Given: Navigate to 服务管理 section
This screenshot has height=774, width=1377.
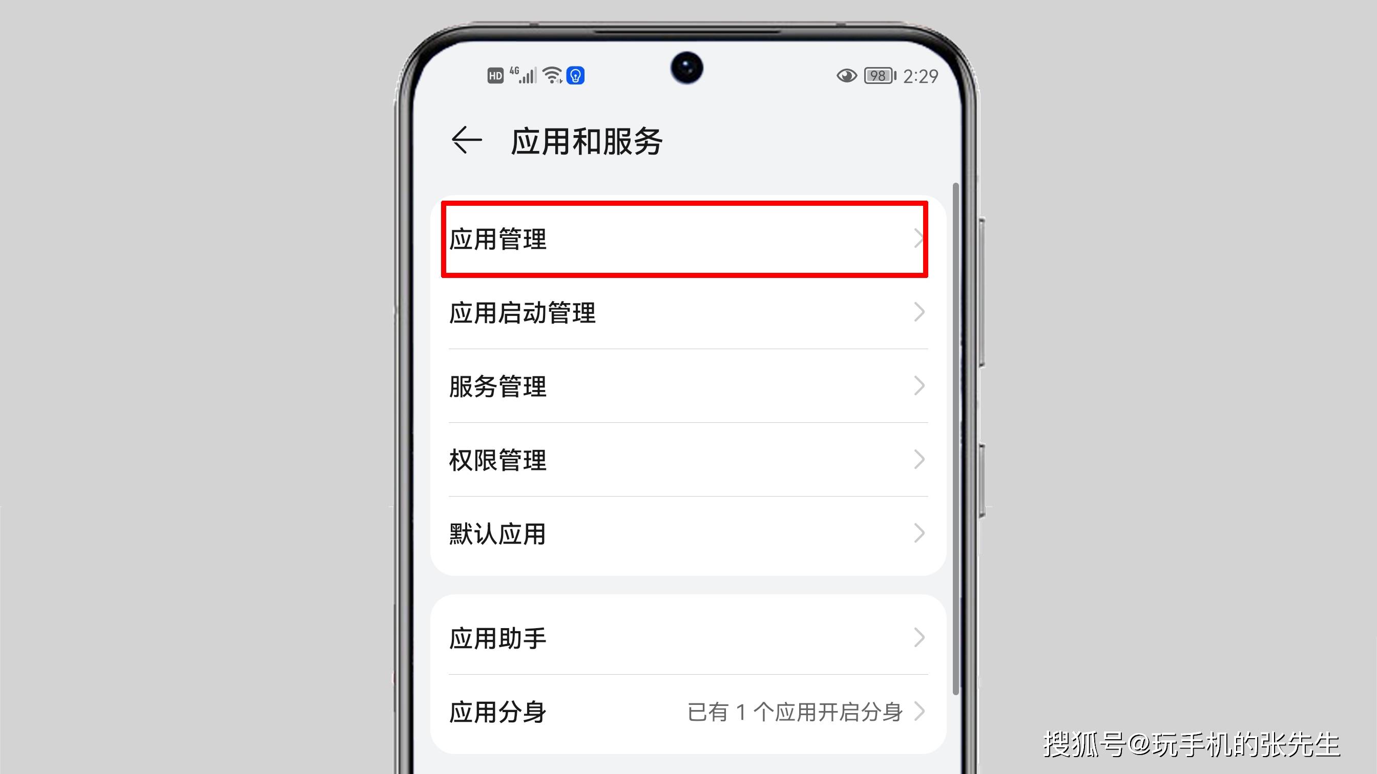Looking at the screenshot, I should pyautogui.click(x=688, y=386).
